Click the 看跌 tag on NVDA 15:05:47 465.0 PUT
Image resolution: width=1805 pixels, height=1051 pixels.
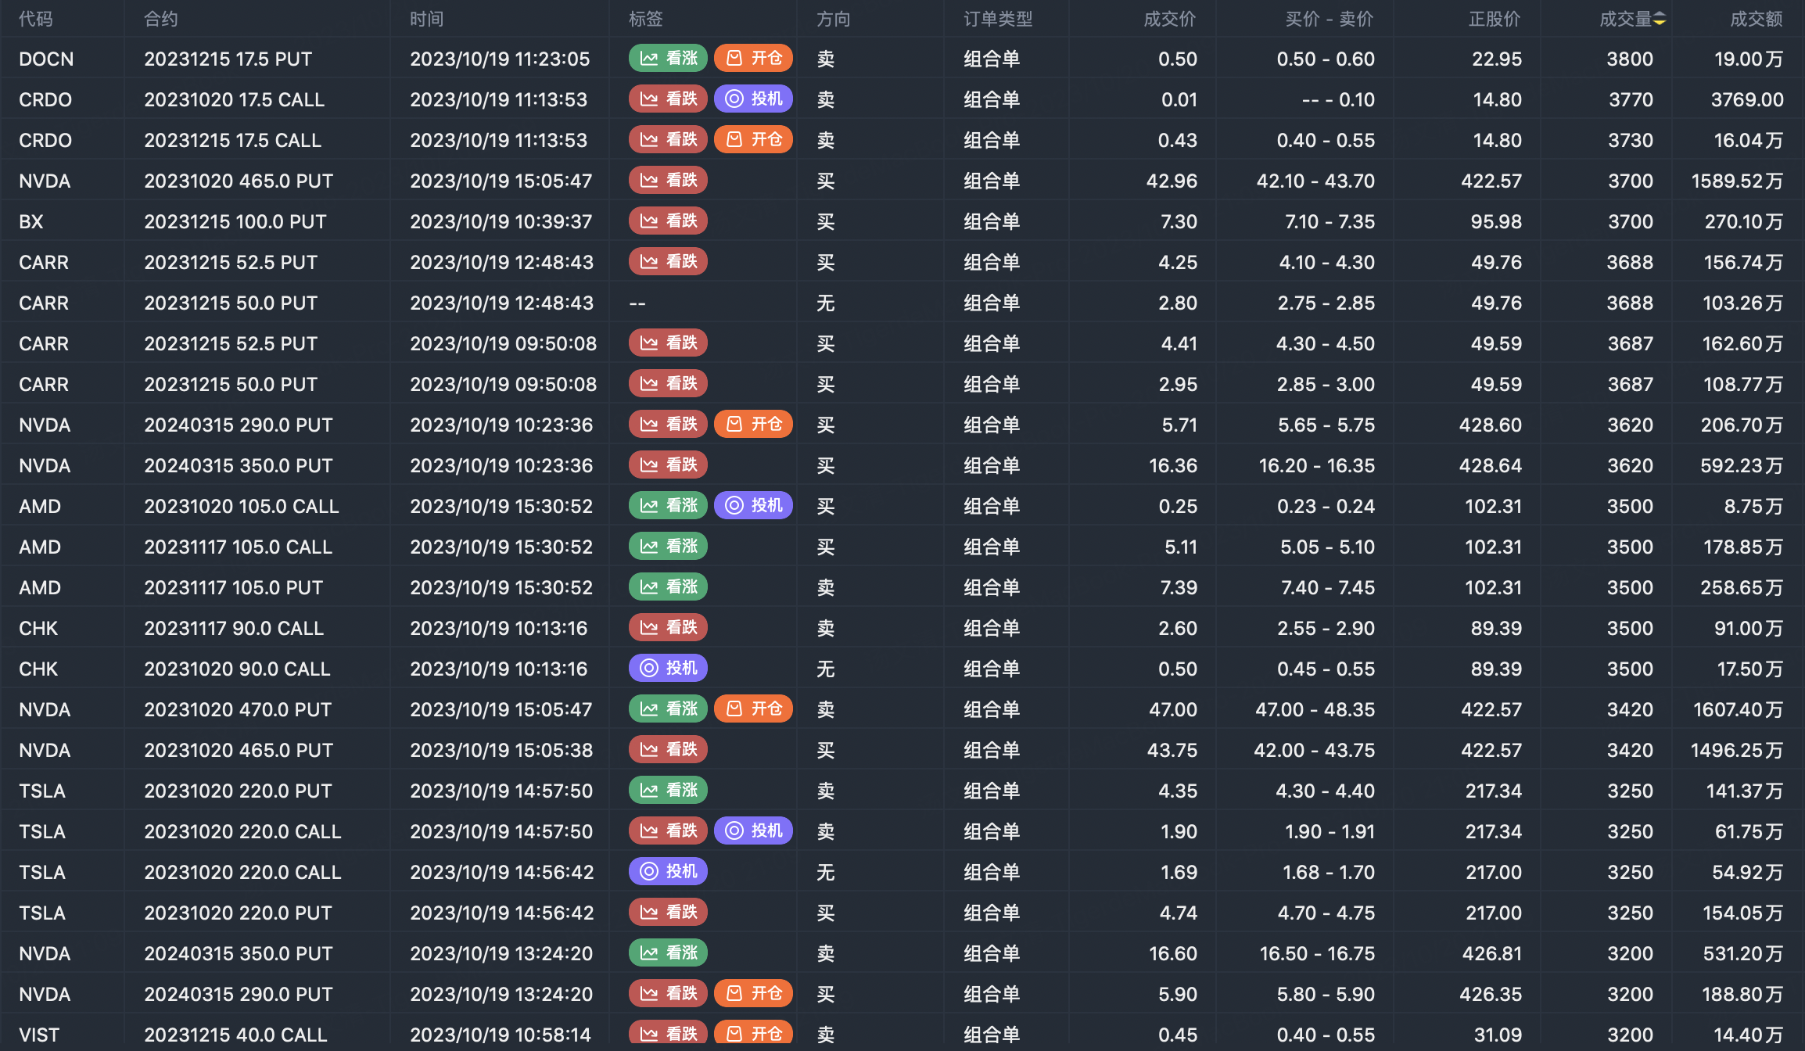668,180
